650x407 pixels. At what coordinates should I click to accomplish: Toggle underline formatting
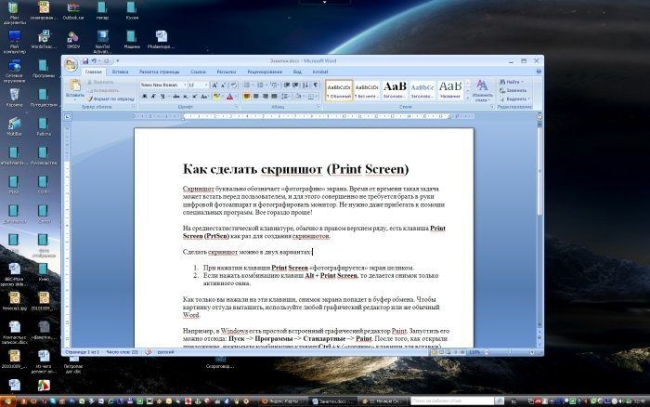click(161, 96)
